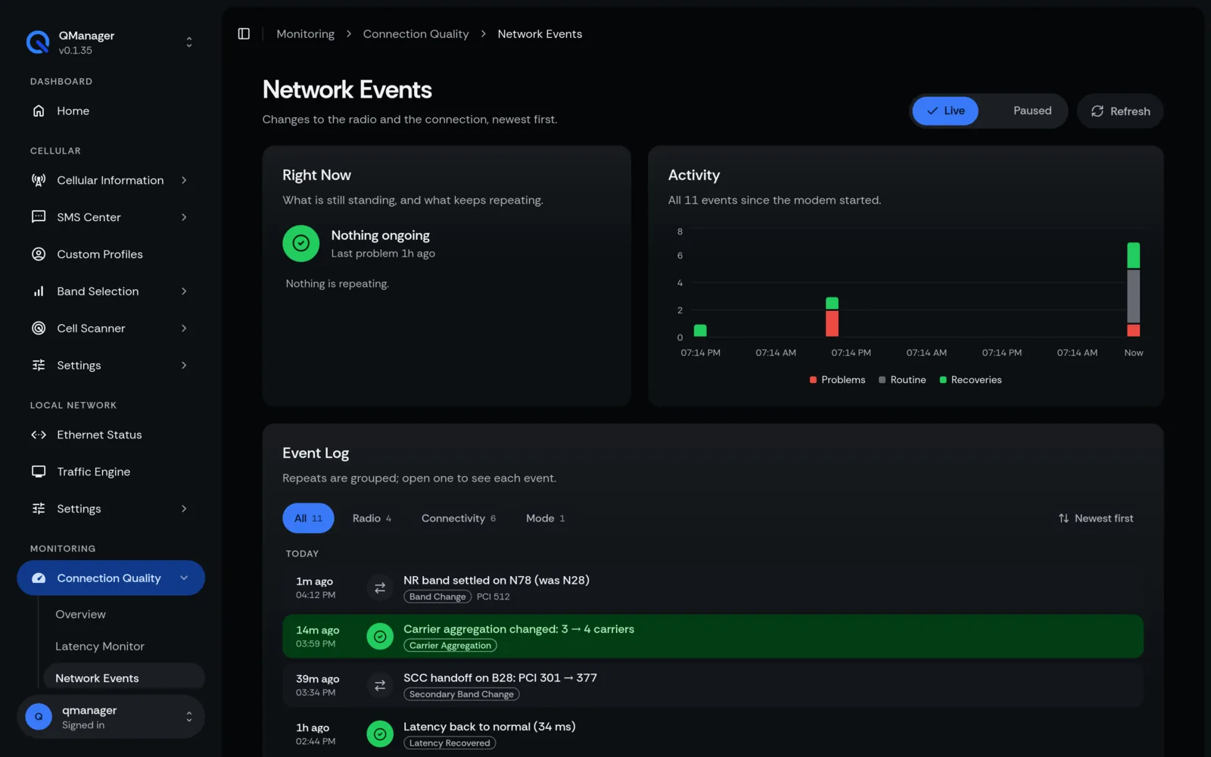Expand SMS Center submenu chevron
Image resolution: width=1211 pixels, height=757 pixels.
pos(184,217)
